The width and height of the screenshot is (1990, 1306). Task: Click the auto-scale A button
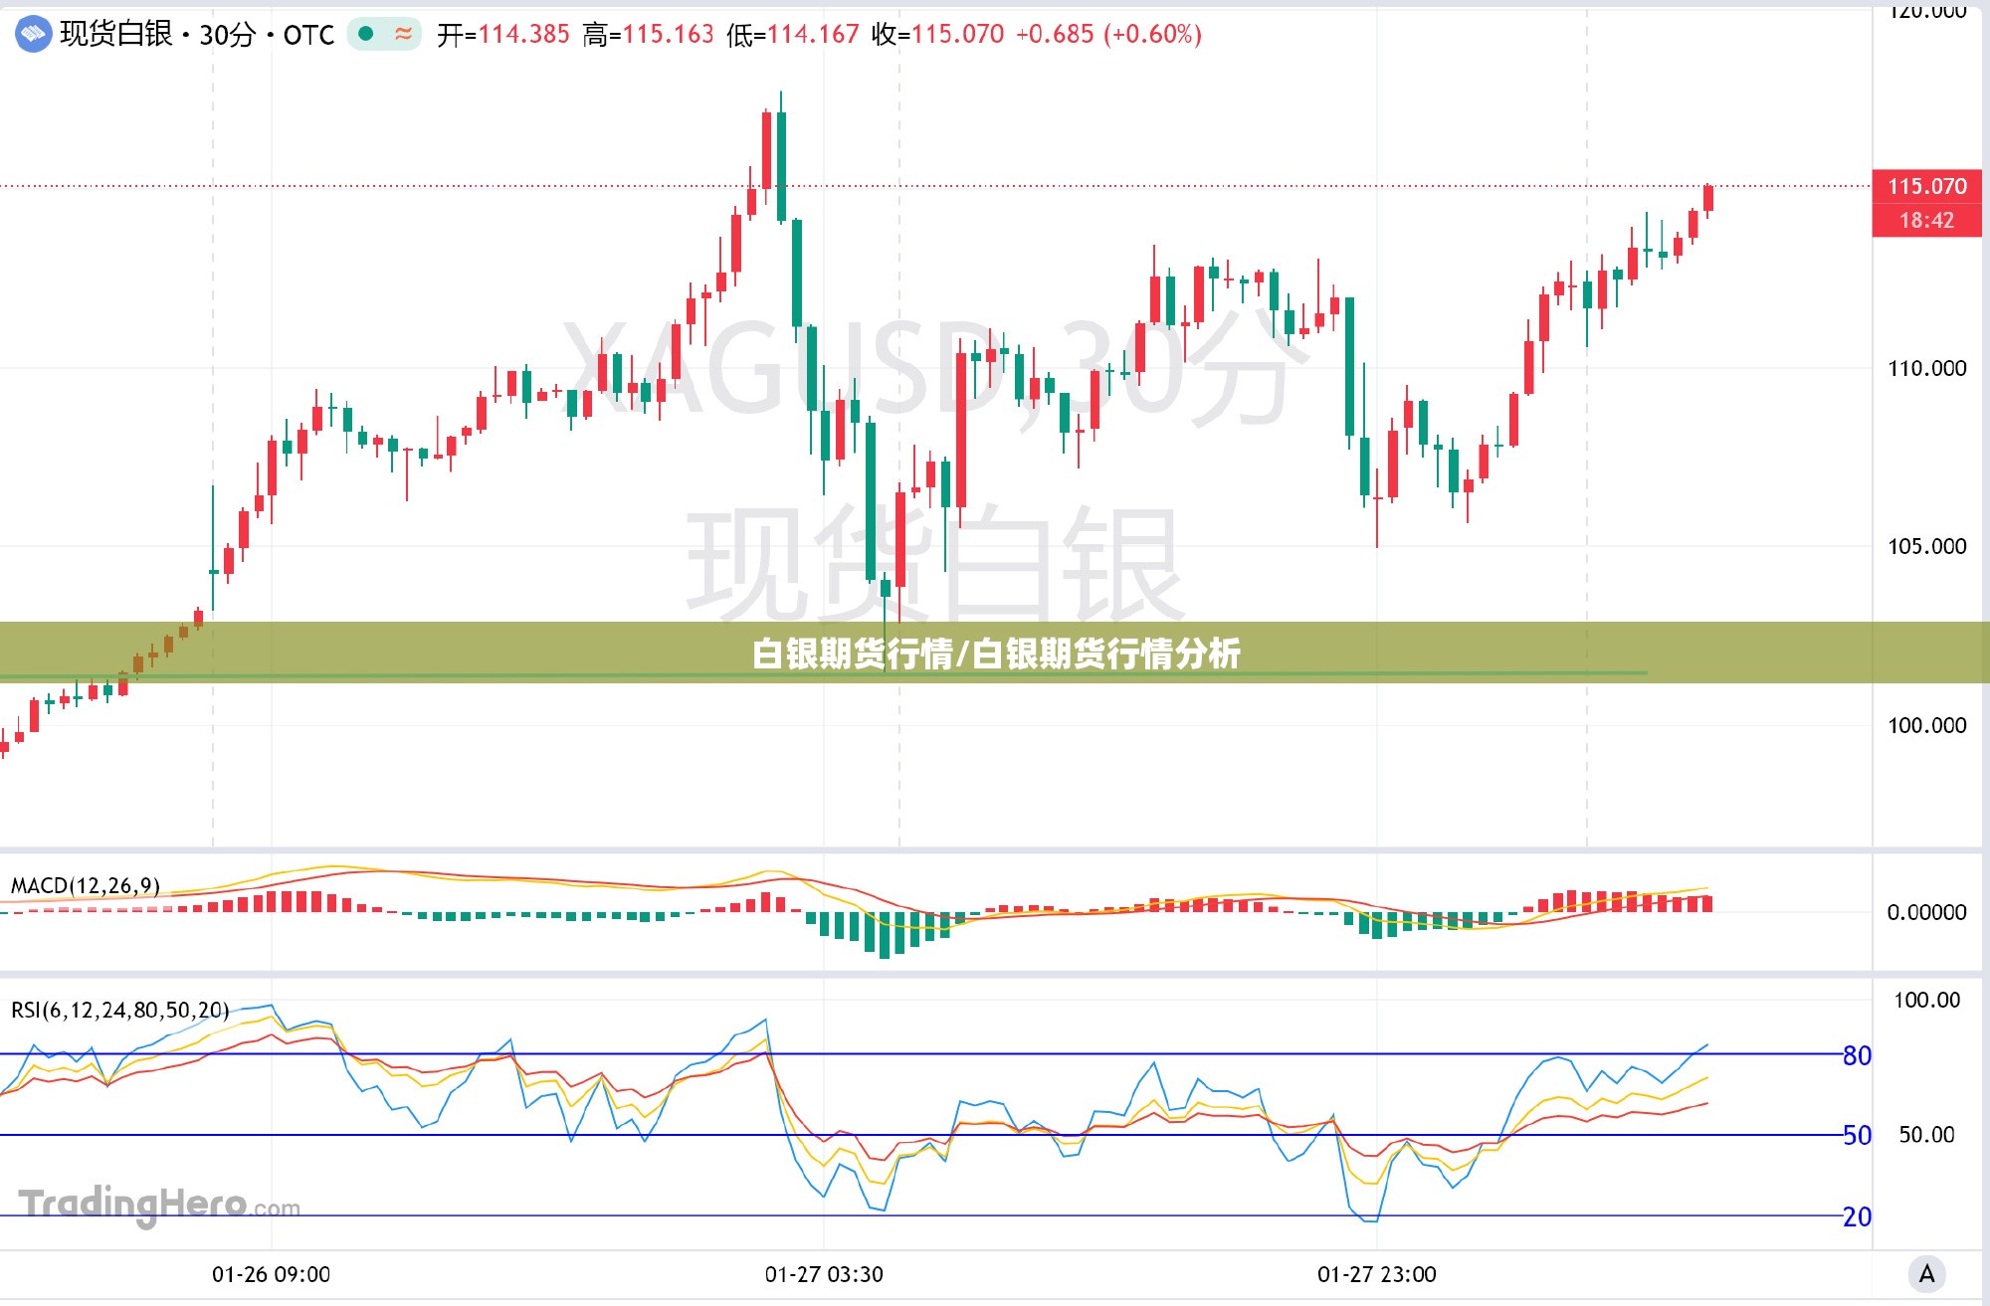click(1926, 1273)
